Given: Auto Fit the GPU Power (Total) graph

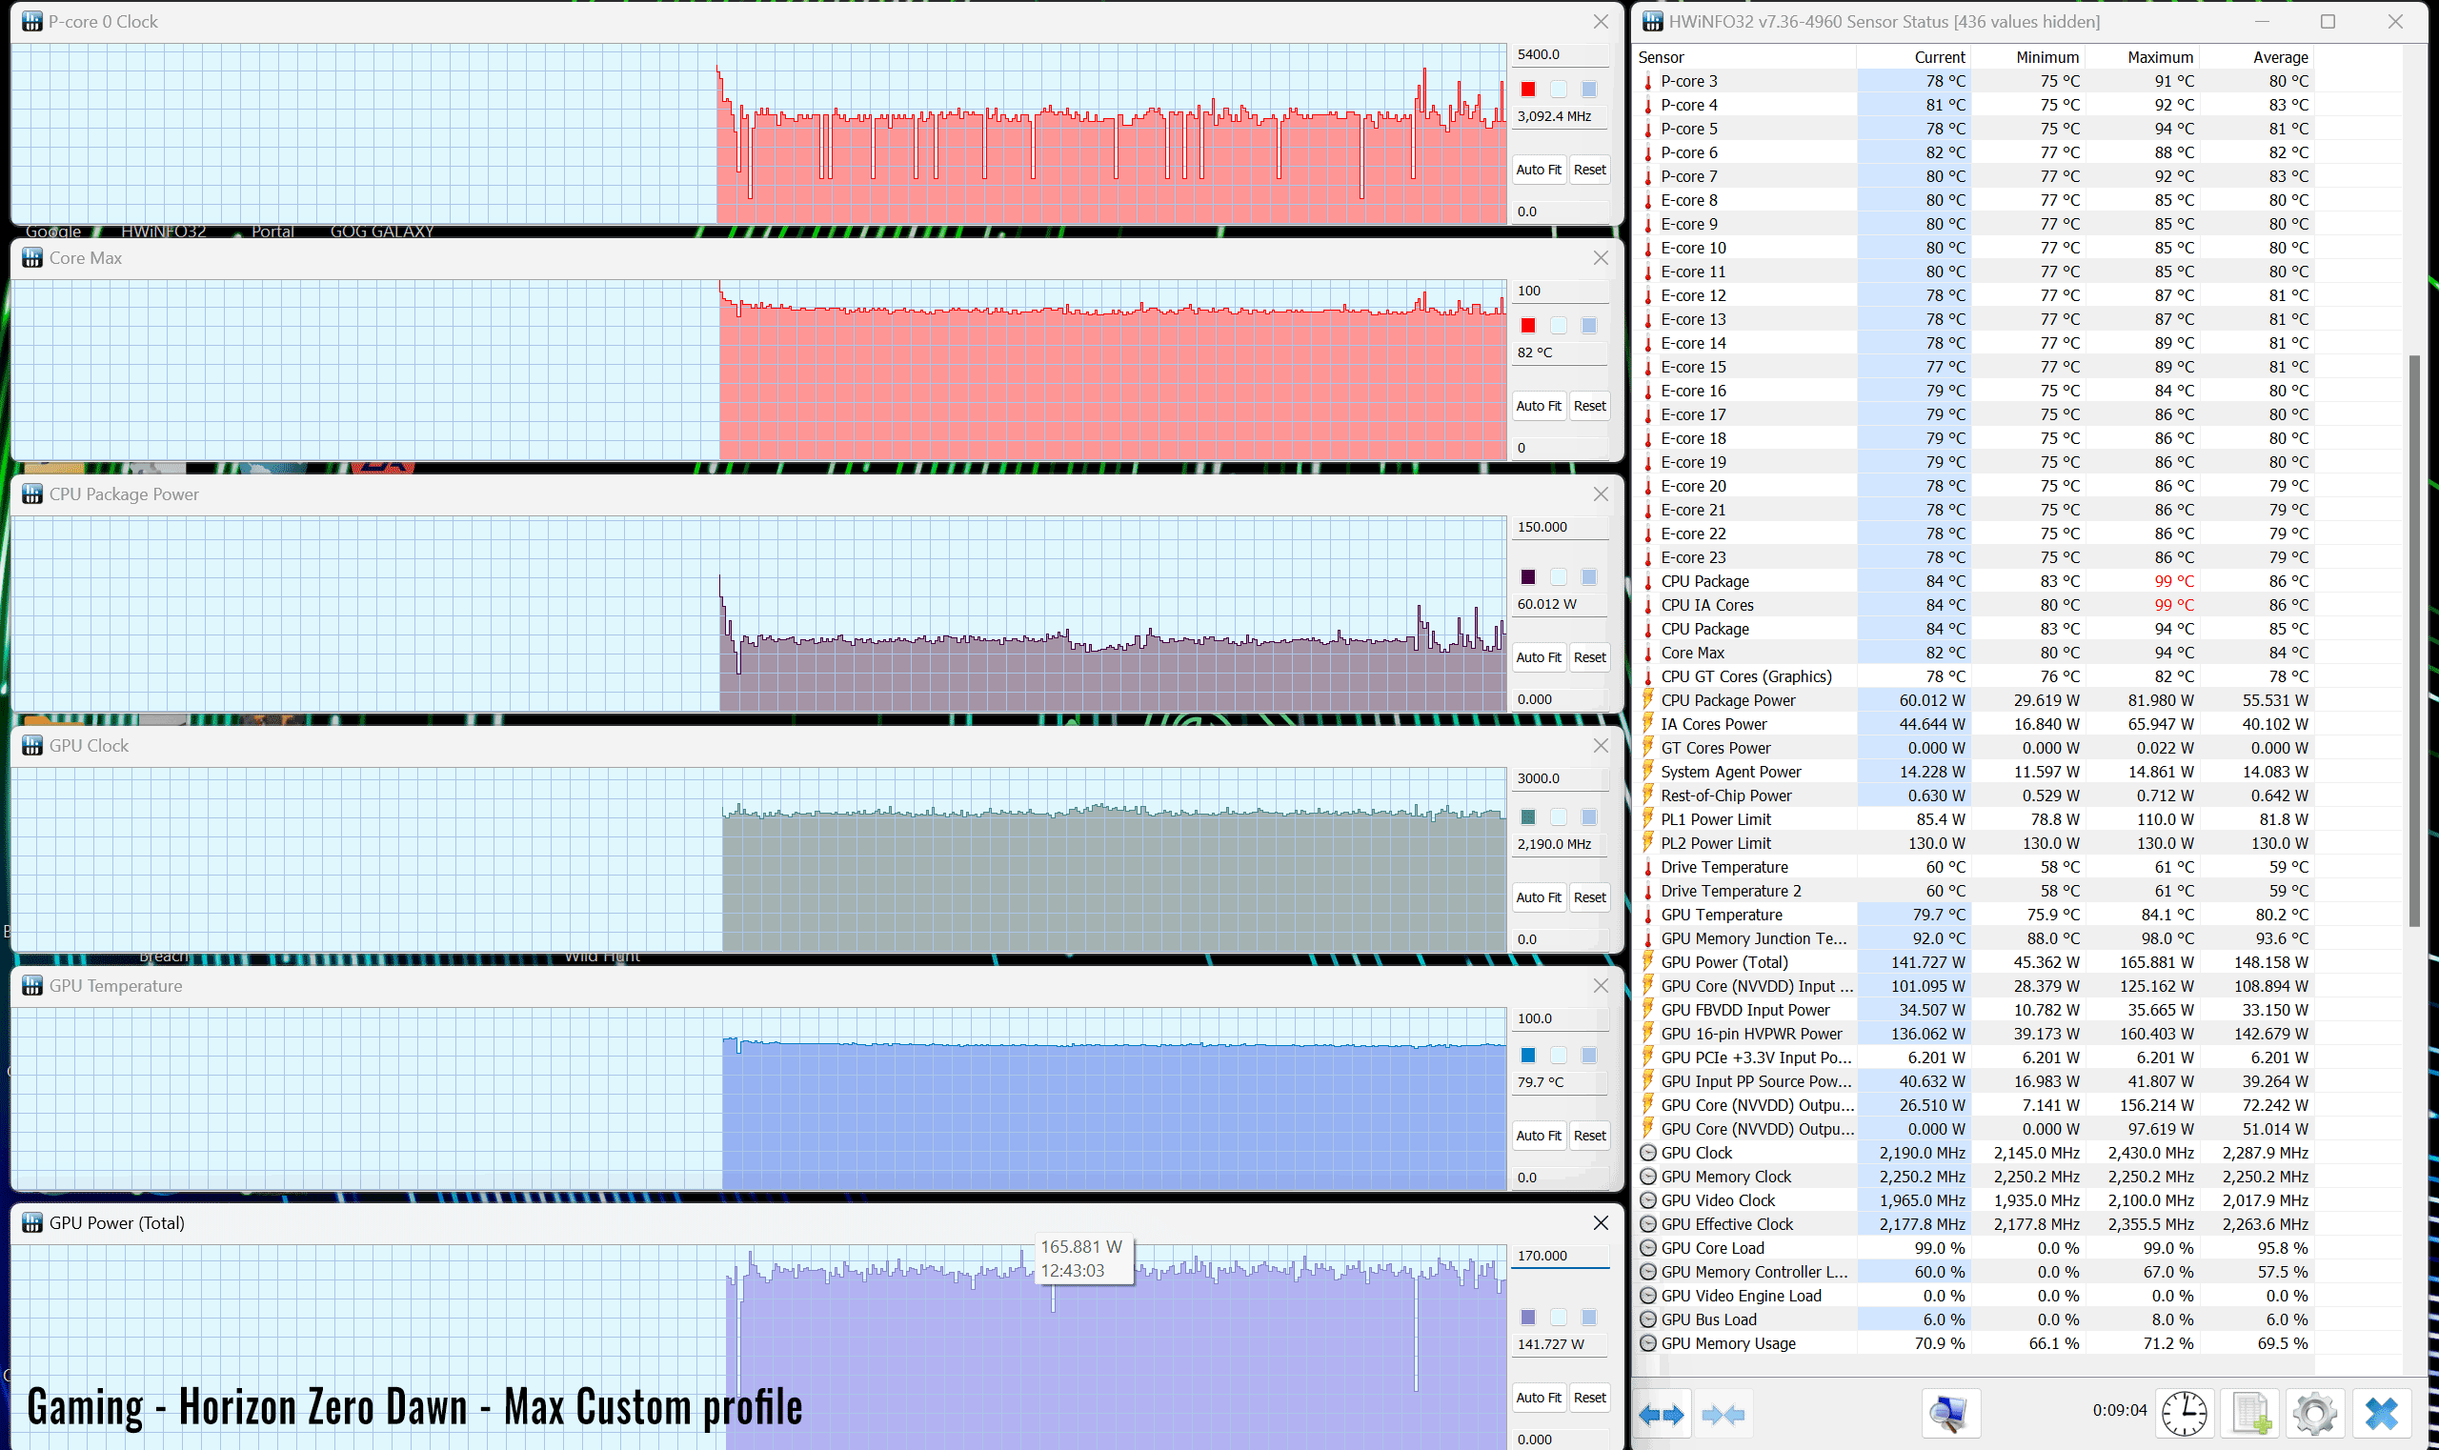Looking at the screenshot, I should click(1538, 1398).
